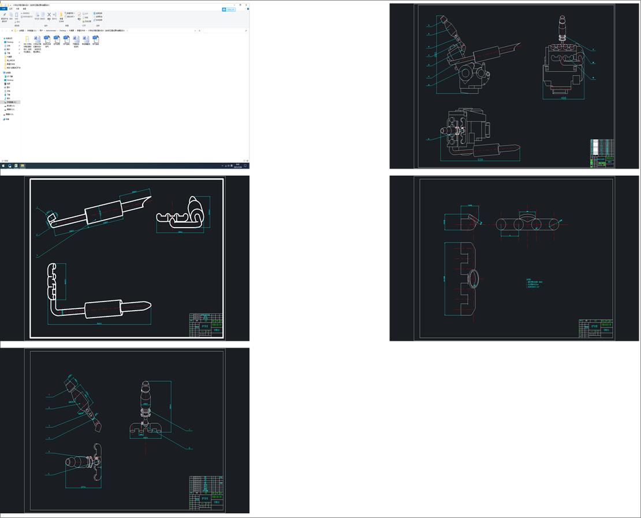This screenshot has height=518, width=641.
Task: Open the blue browser icon on taskbar
Action: click(x=10, y=166)
